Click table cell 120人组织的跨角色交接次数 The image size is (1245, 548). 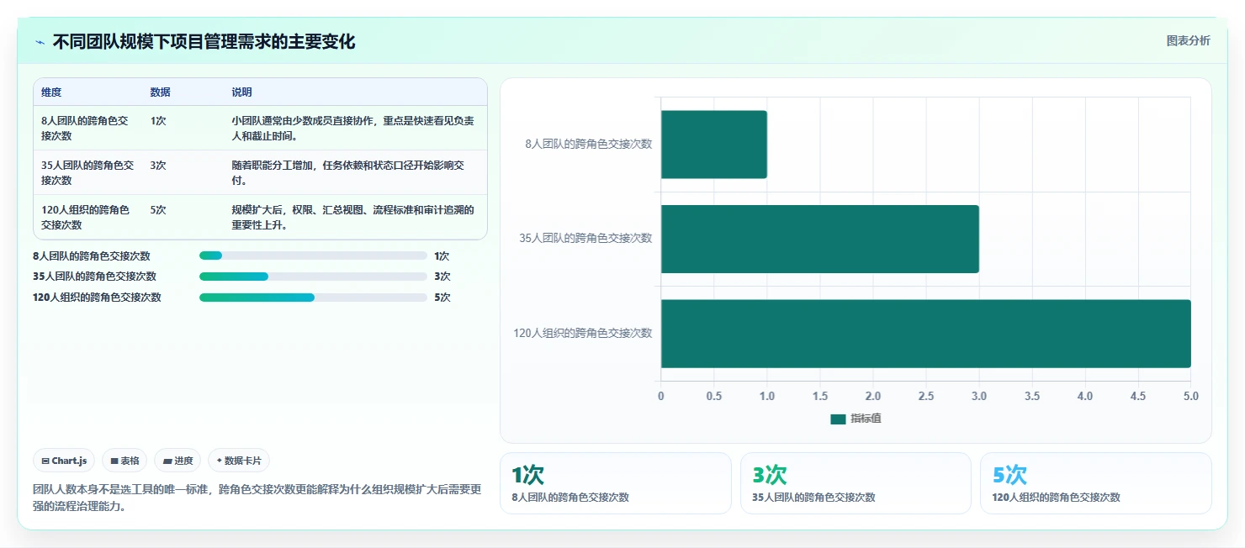(85, 217)
